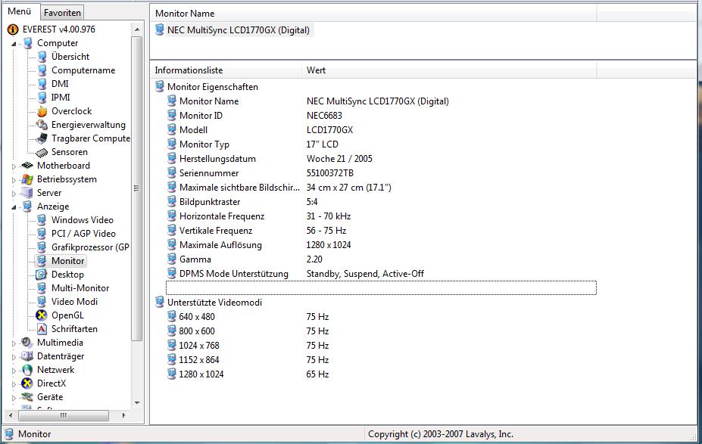The width and height of the screenshot is (702, 444).
Task: Click the tree horizontal scroll-right arrow
Action: pyautogui.click(x=124, y=415)
